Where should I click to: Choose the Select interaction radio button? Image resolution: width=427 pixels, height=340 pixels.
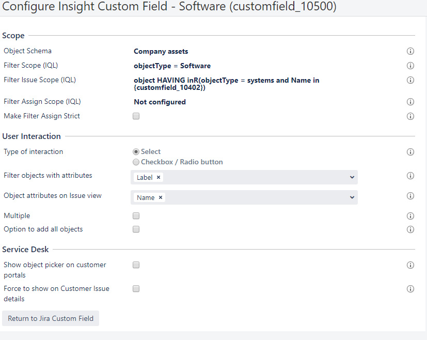pos(136,152)
